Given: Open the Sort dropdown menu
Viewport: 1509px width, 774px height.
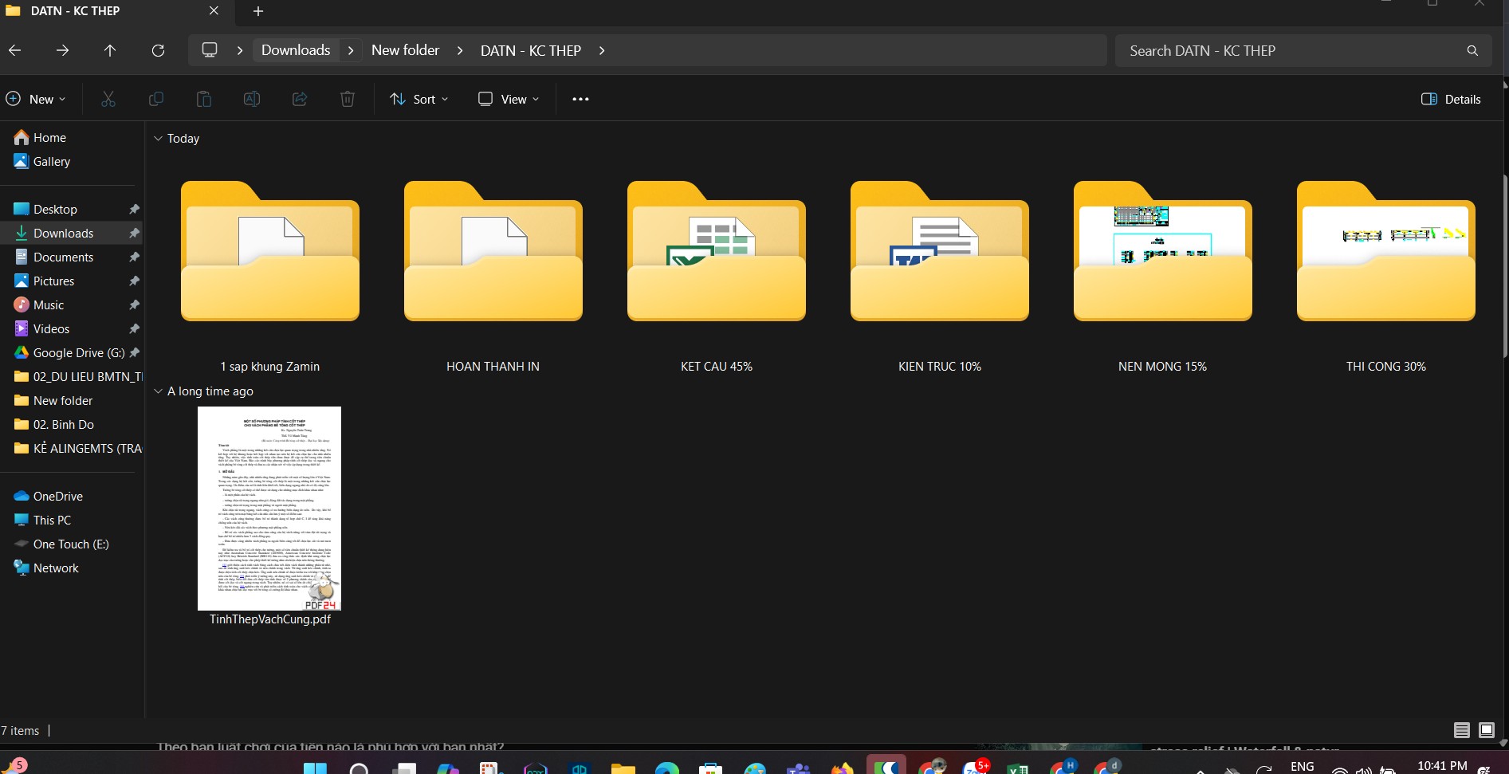Looking at the screenshot, I should [419, 99].
